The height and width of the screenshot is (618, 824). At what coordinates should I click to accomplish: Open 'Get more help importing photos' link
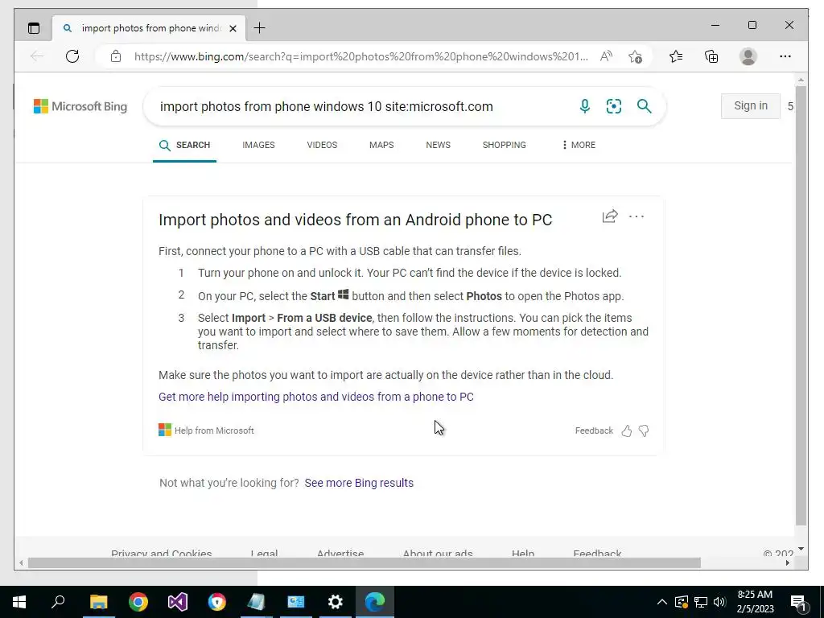315,397
